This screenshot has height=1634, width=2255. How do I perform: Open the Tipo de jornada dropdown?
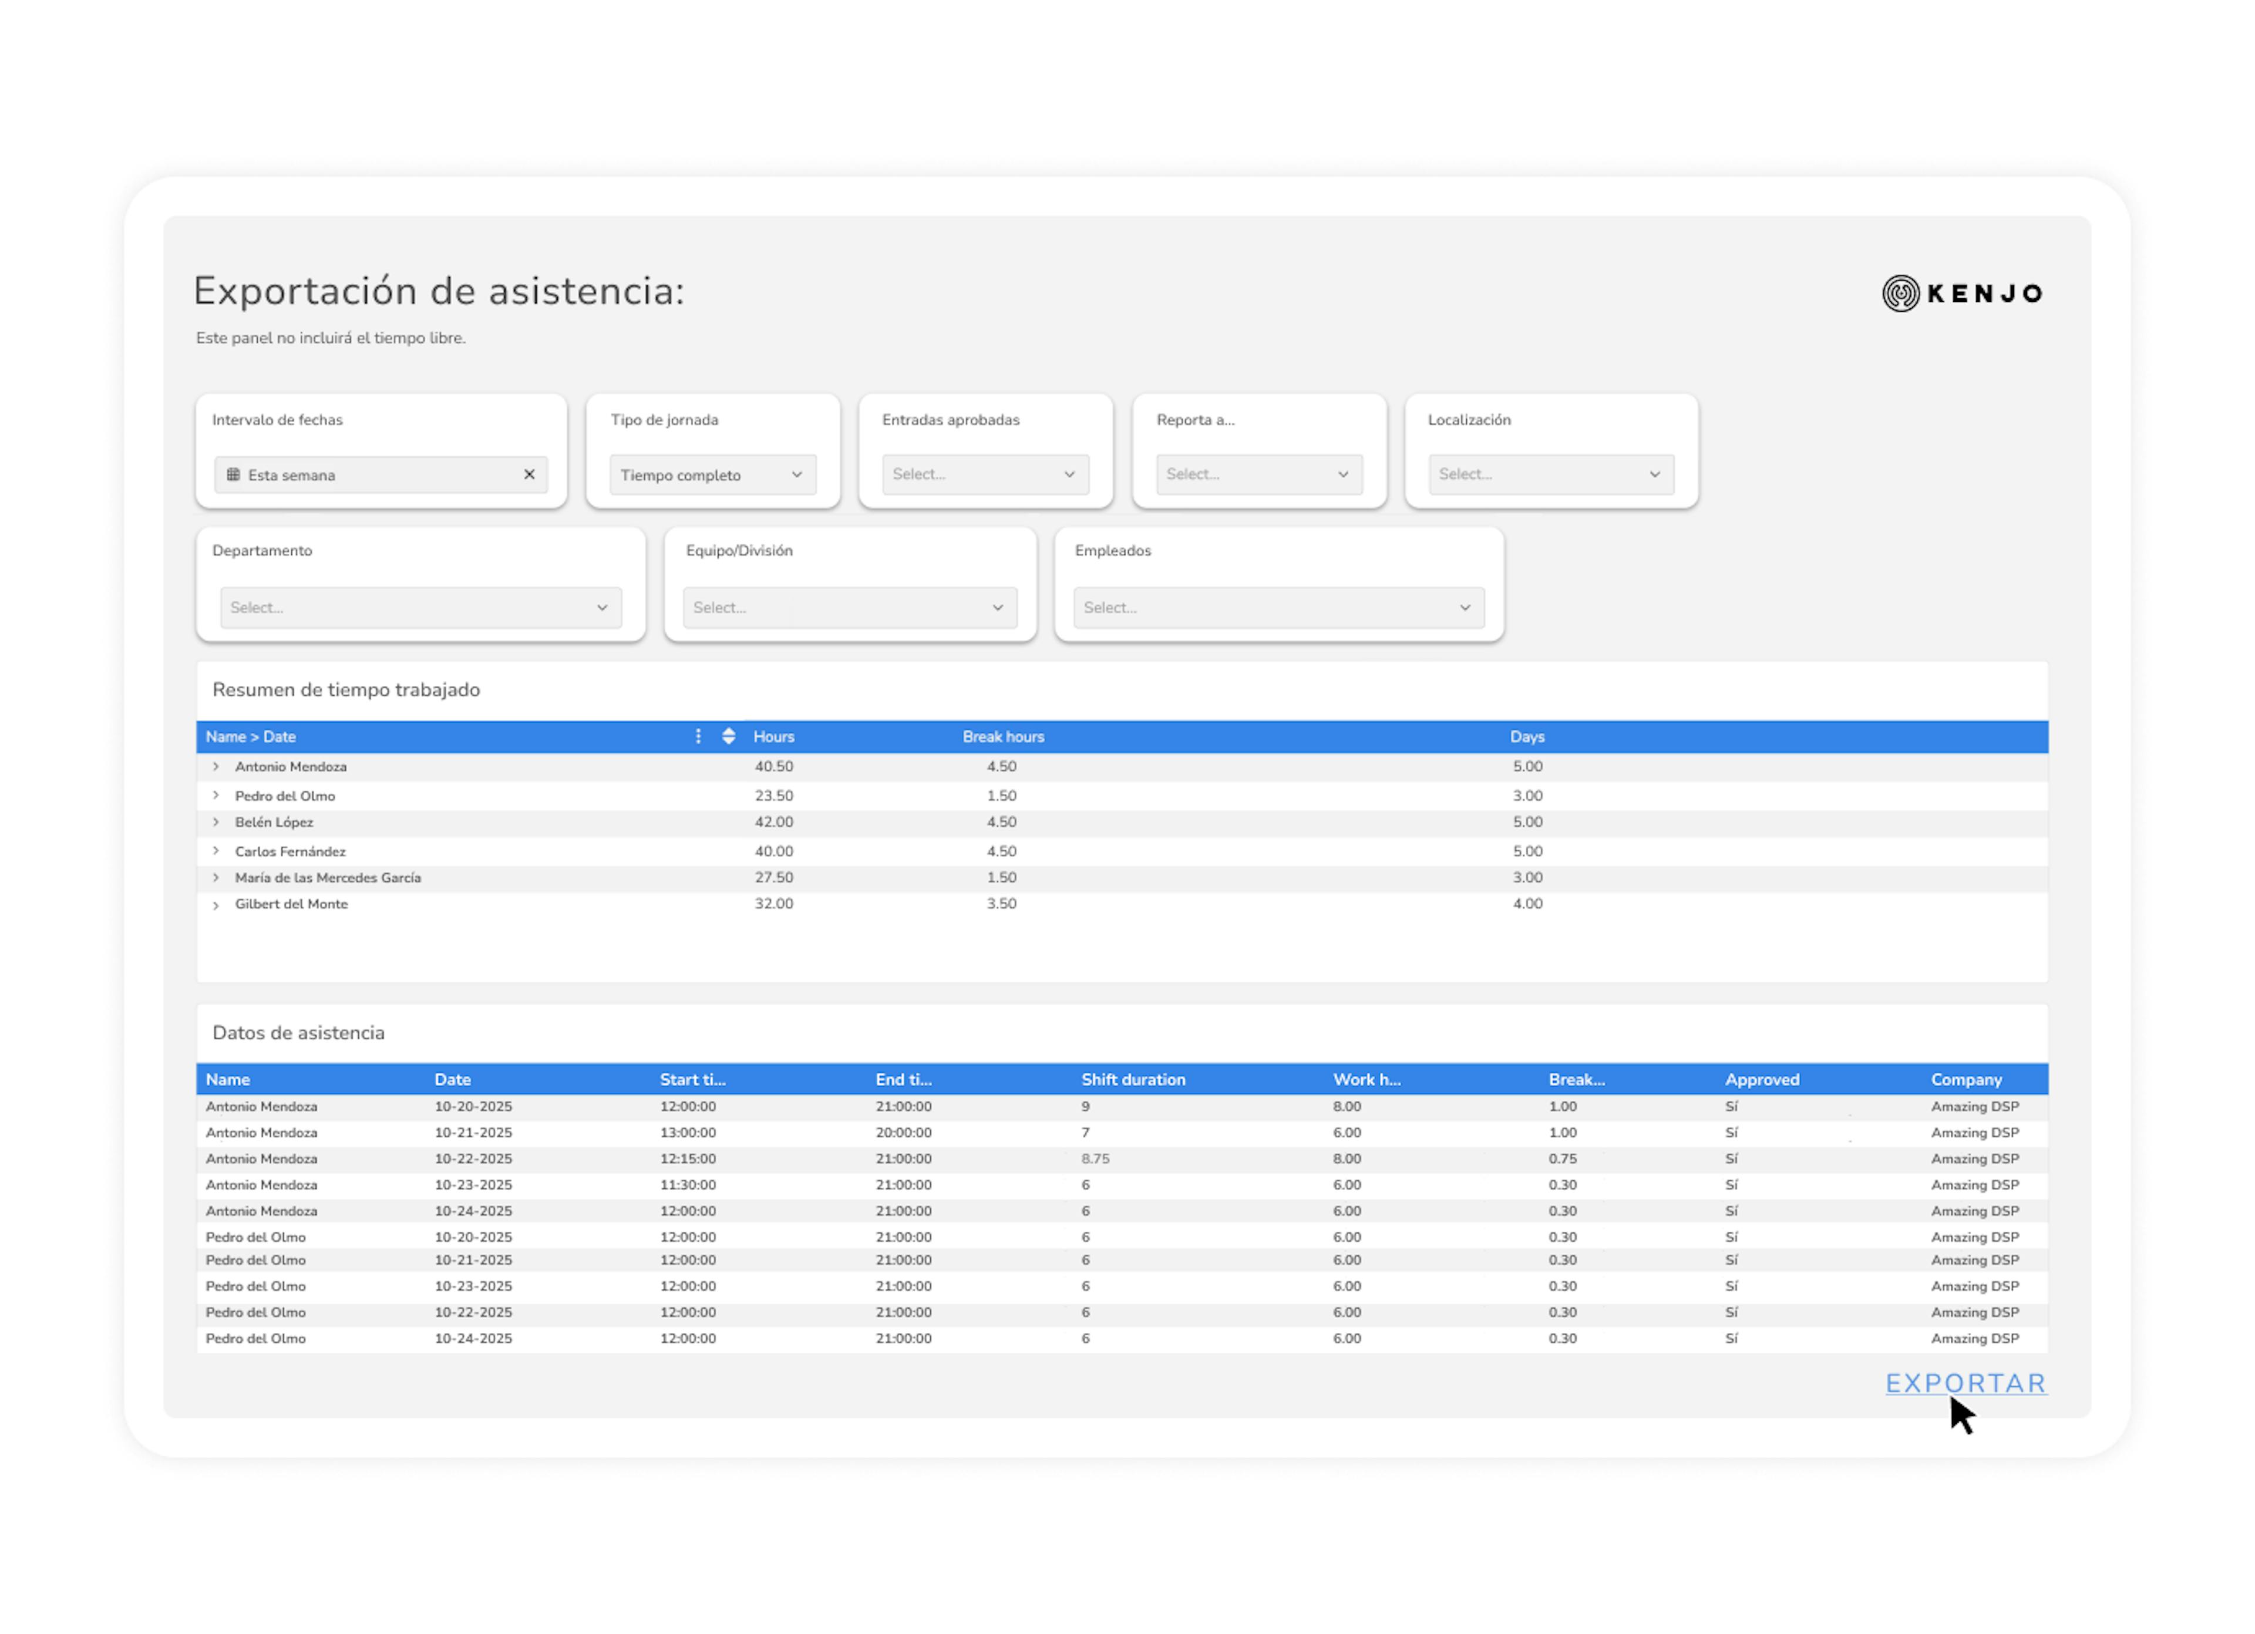(x=712, y=475)
